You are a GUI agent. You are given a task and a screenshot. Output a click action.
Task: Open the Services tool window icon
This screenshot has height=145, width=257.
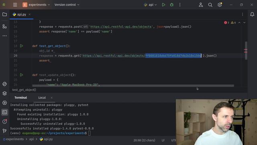(x=4, y=103)
